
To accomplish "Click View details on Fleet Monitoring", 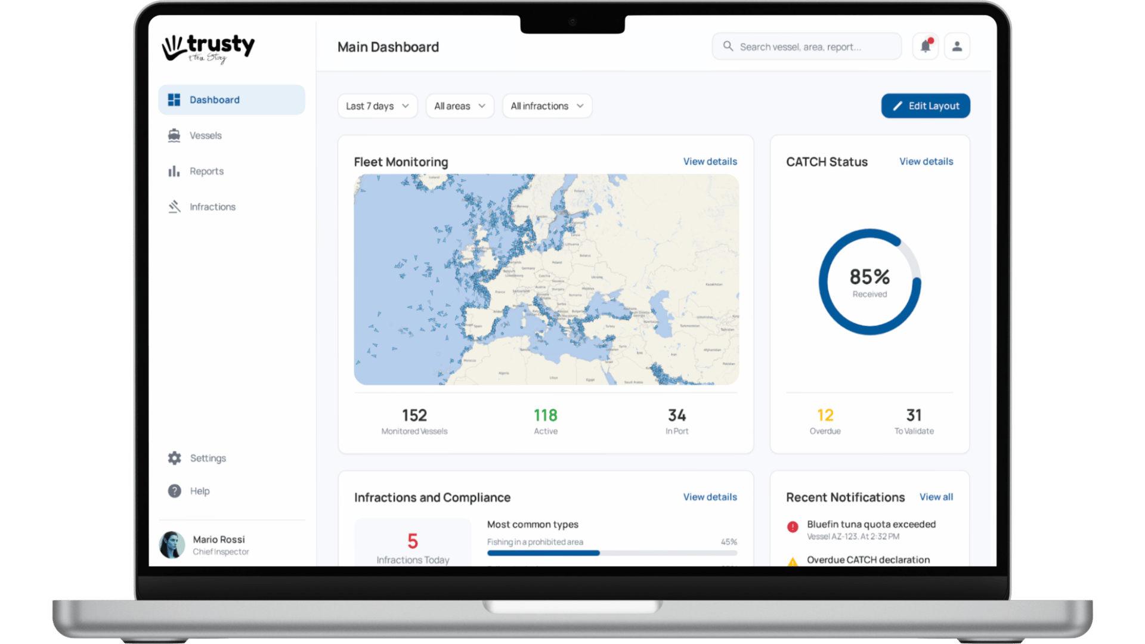I will [x=710, y=161].
